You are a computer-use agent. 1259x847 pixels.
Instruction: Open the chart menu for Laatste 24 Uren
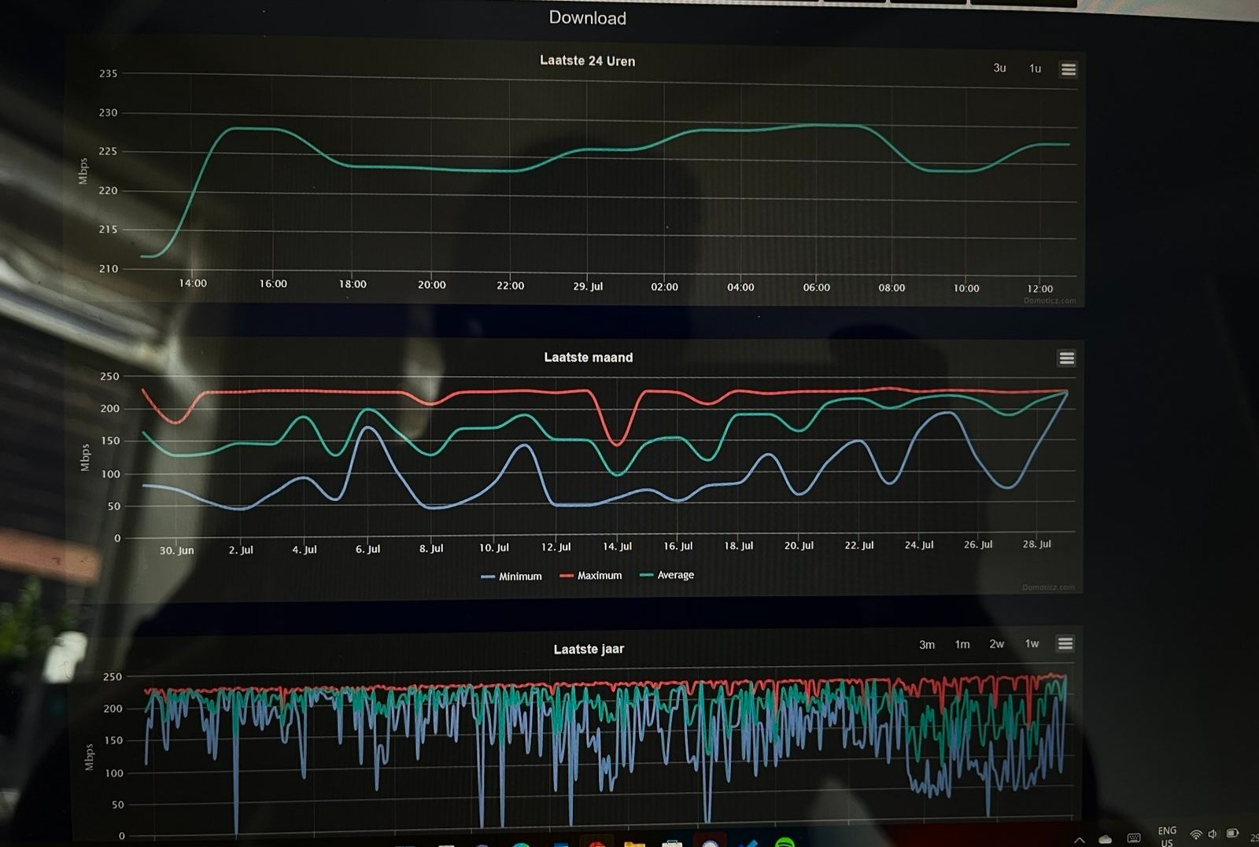[1068, 69]
